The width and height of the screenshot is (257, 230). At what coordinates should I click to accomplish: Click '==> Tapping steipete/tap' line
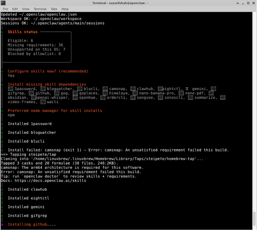[29, 155]
